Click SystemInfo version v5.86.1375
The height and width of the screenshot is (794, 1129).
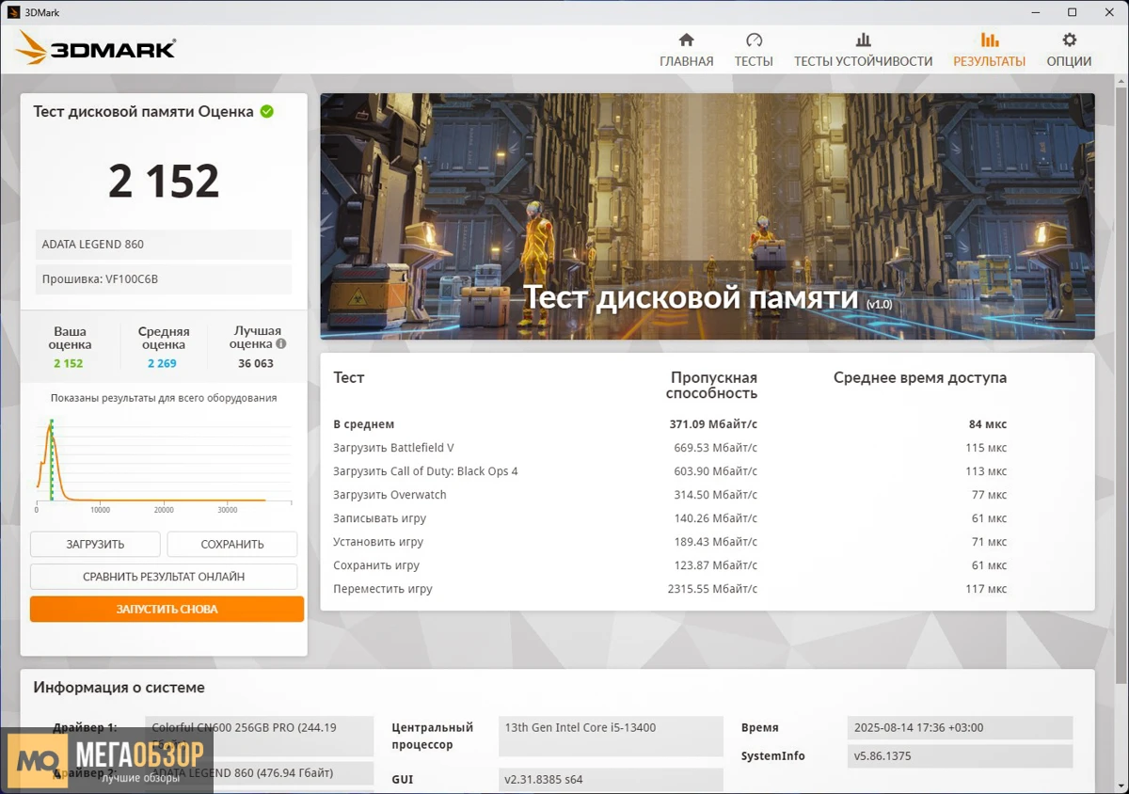click(x=960, y=756)
